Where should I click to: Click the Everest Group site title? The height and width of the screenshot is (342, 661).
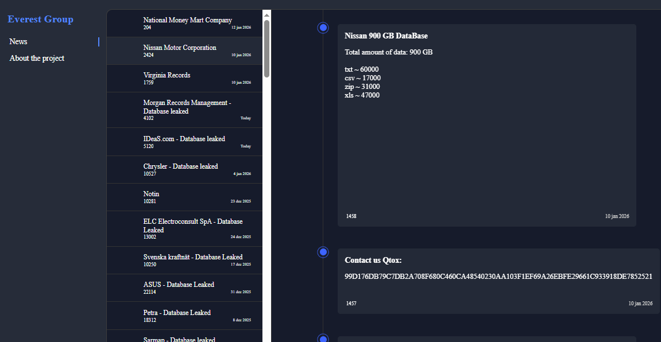[40, 20]
